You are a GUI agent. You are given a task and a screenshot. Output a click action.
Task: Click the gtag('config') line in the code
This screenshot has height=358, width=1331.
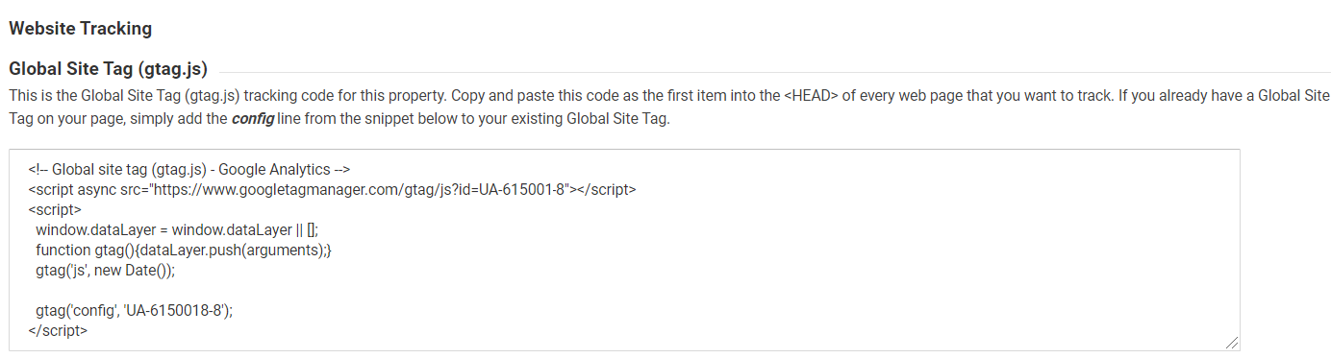coord(135,310)
